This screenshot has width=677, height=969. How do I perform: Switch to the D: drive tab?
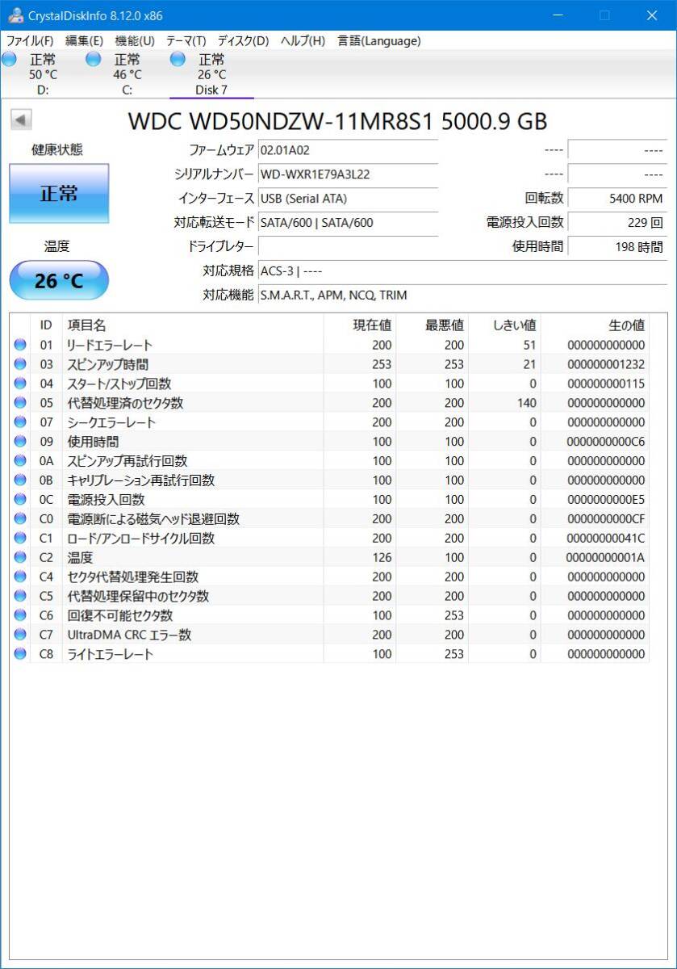43,74
